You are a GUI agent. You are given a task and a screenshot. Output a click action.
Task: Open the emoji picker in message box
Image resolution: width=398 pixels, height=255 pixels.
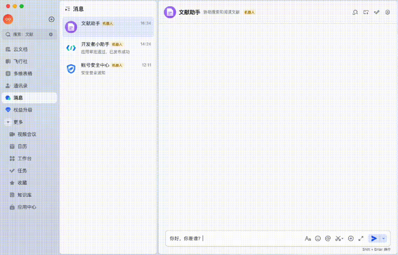318,239
